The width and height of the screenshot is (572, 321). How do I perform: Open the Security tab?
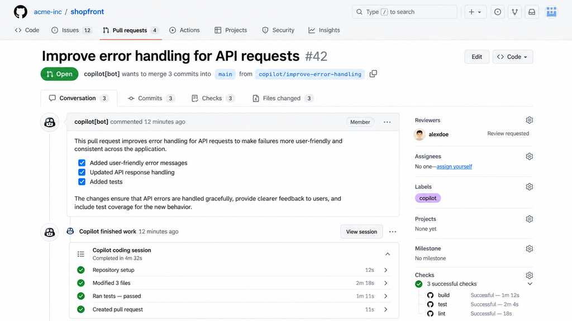click(278, 30)
